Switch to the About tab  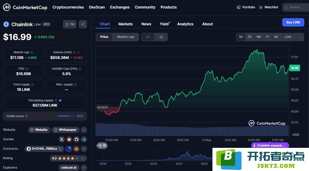(207, 24)
